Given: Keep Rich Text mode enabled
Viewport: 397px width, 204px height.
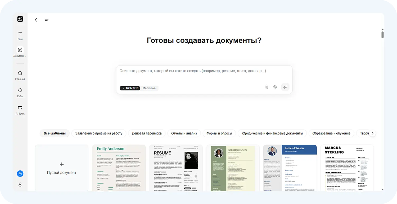Looking at the screenshot, I should [x=130, y=88].
